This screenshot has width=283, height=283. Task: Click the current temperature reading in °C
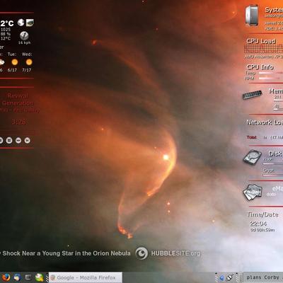pos(7,23)
